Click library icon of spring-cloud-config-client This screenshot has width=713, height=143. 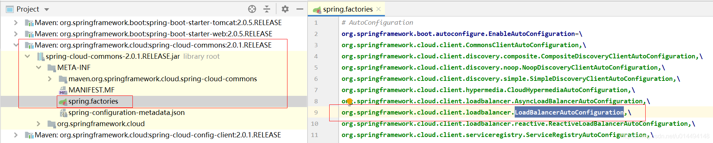(x=29, y=135)
